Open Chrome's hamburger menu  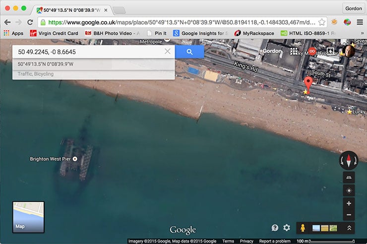click(360, 22)
